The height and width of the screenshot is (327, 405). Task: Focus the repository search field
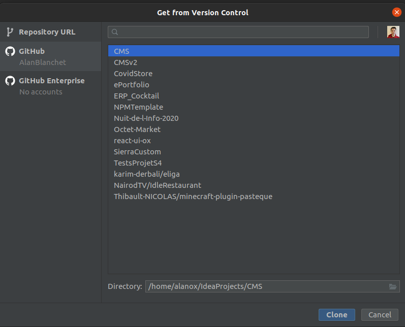click(x=243, y=32)
